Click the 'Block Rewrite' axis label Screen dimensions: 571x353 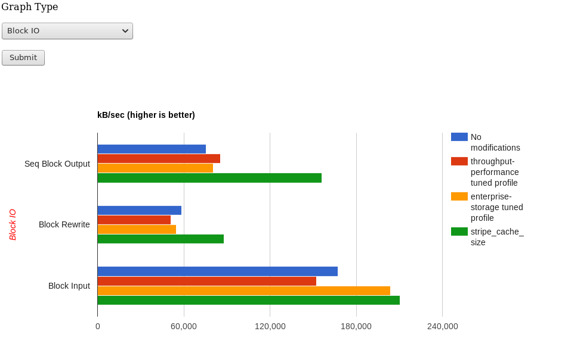click(x=64, y=224)
